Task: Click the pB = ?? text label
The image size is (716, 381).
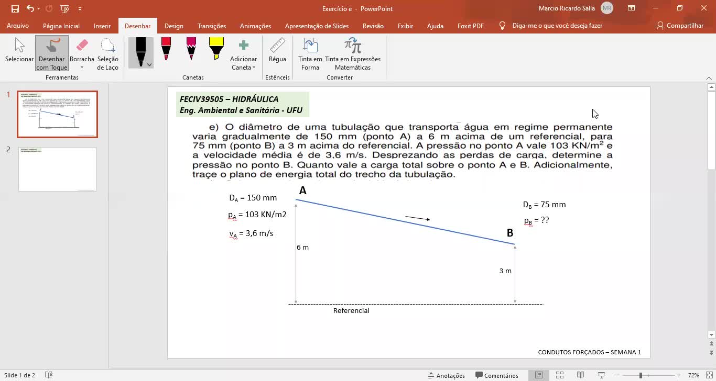Action: pyautogui.click(x=536, y=220)
